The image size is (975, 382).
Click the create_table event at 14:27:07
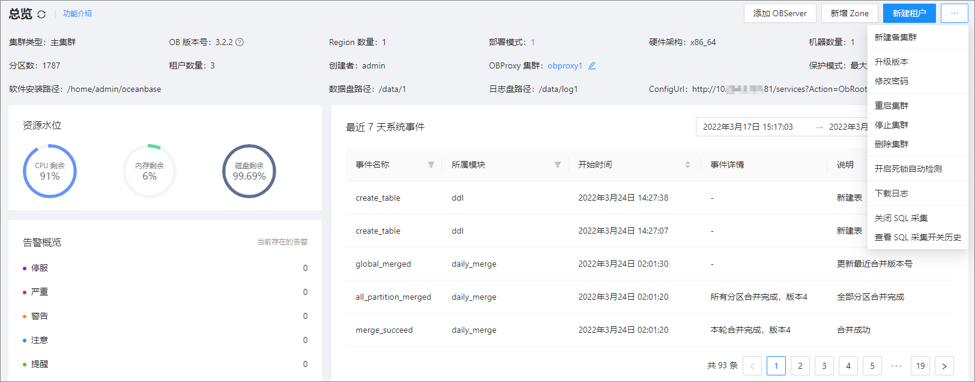point(378,231)
